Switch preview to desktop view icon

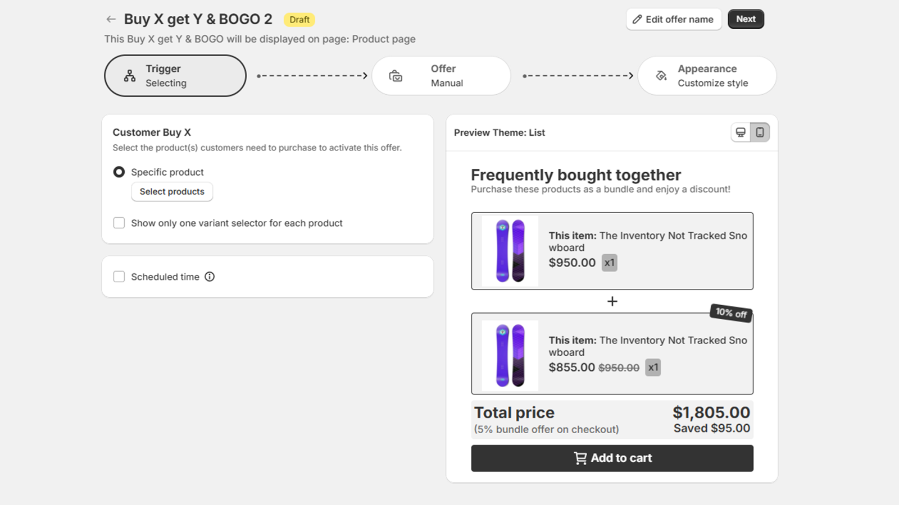tap(741, 132)
